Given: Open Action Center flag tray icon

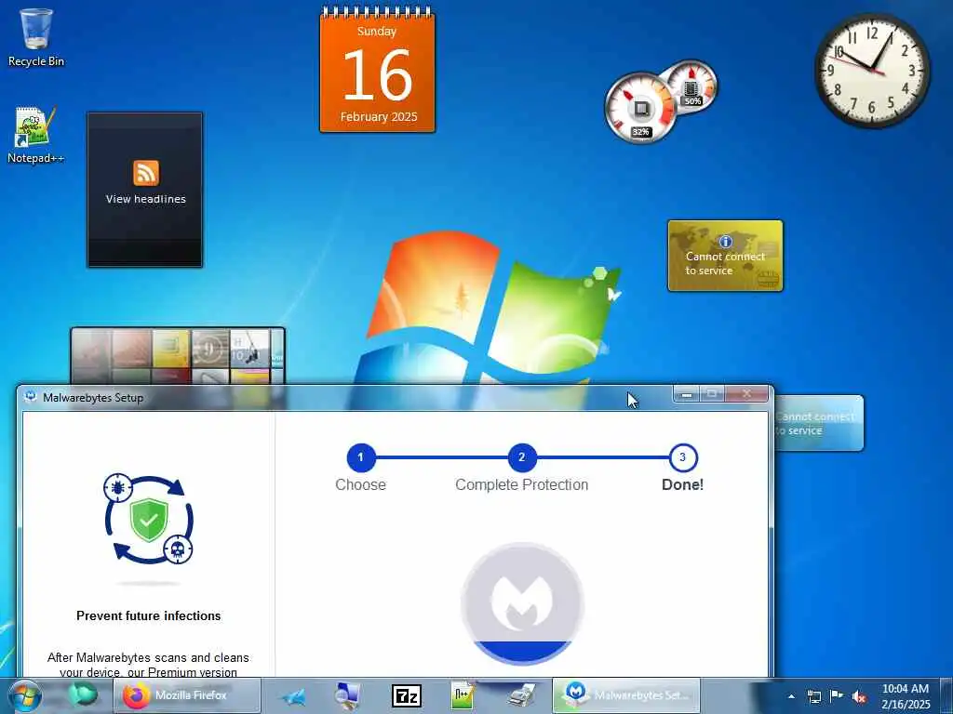Looking at the screenshot, I should click(837, 696).
